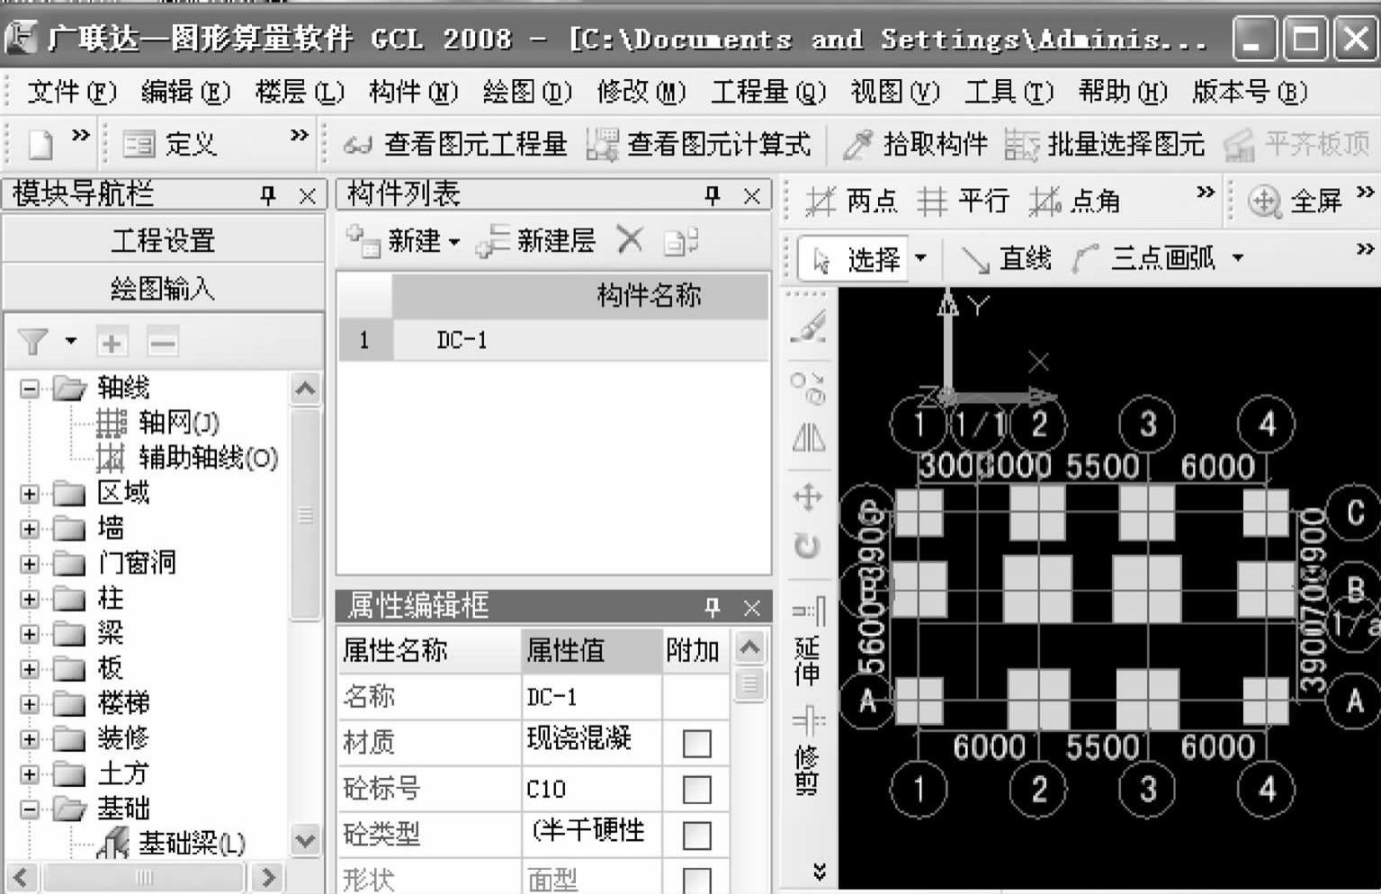The image size is (1381, 894).
Task: Open the 编辑(E) menu
Action: pyautogui.click(x=185, y=92)
